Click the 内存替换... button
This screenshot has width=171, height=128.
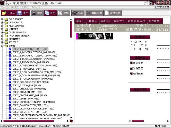click(x=155, y=21)
